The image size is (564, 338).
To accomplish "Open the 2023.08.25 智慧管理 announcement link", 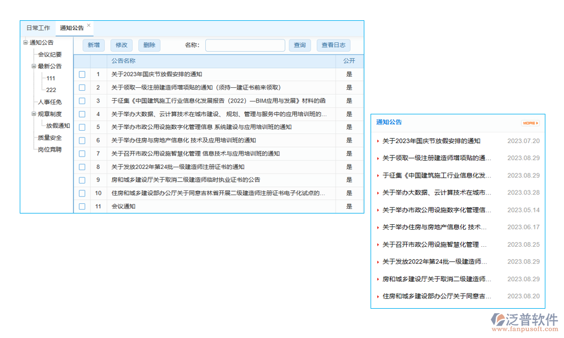I will click(x=429, y=244).
